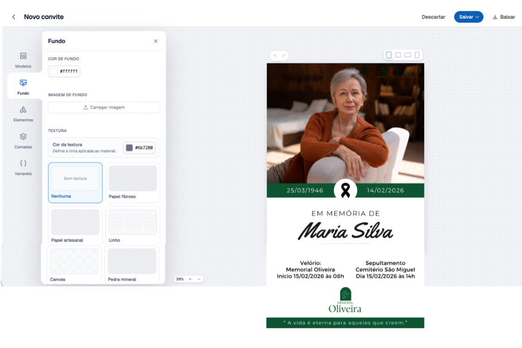
Task: Choose the Papel fibroso texture thumbnail
Action: click(133, 182)
